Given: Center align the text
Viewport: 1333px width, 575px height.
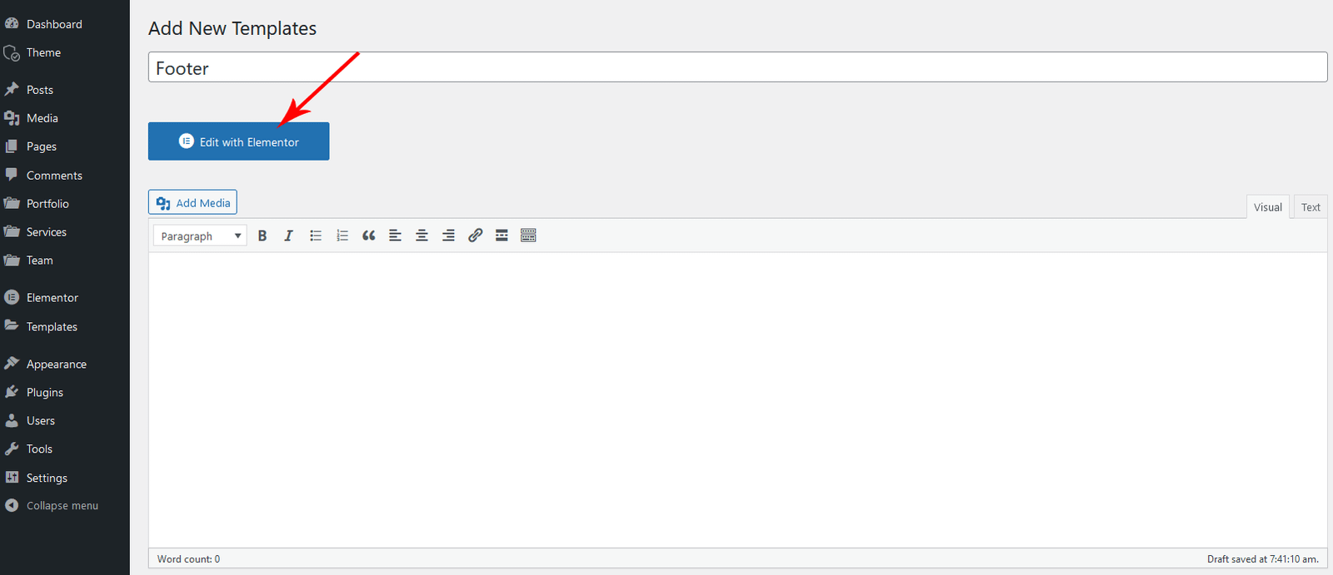Looking at the screenshot, I should tap(422, 235).
